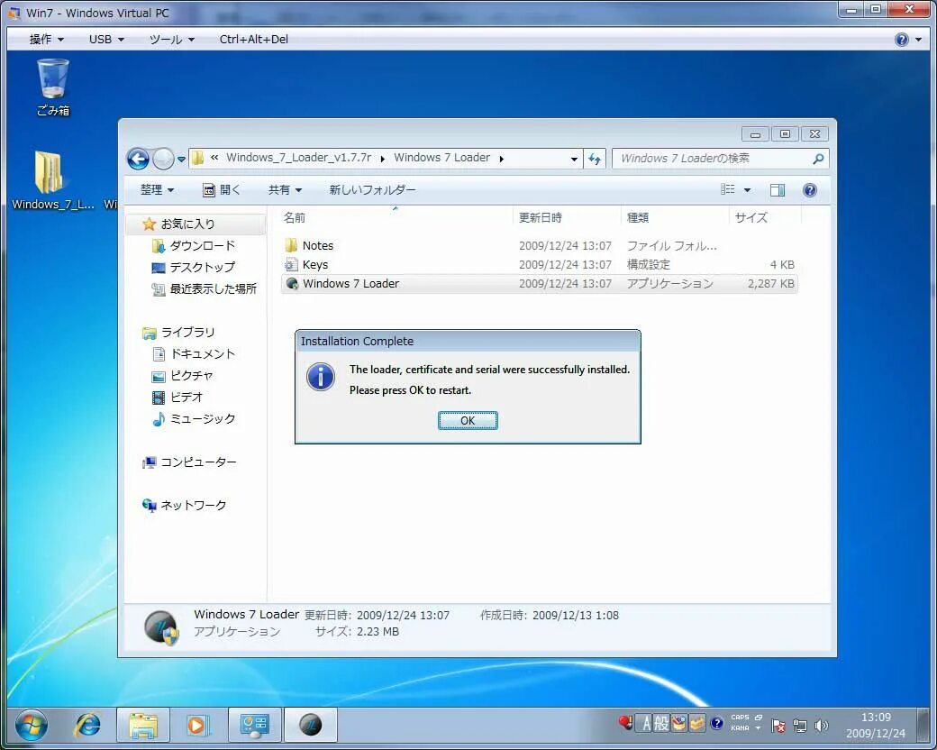Click the IME input mode A icon
The width and height of the screenshot is (937, 750).
(646, 724)
